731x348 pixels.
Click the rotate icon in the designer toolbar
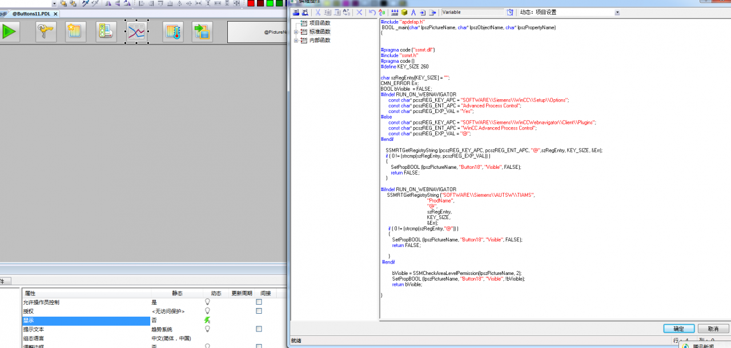(127, 3)
